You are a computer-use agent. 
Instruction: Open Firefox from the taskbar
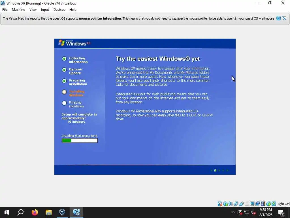pyautogui.click(x=35, y=212)
